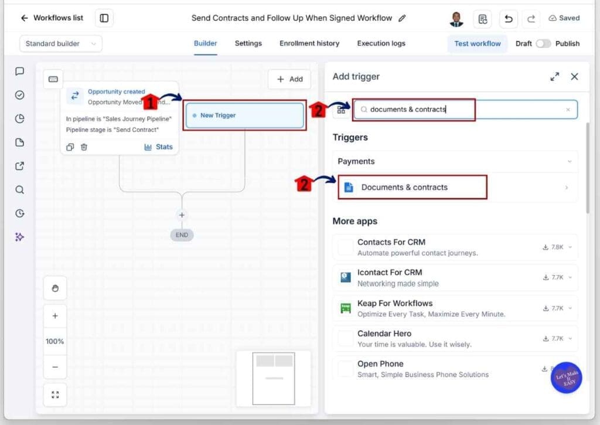600x425 pixels.
Task: Click the category grid icon beside search
Action: 341,110
